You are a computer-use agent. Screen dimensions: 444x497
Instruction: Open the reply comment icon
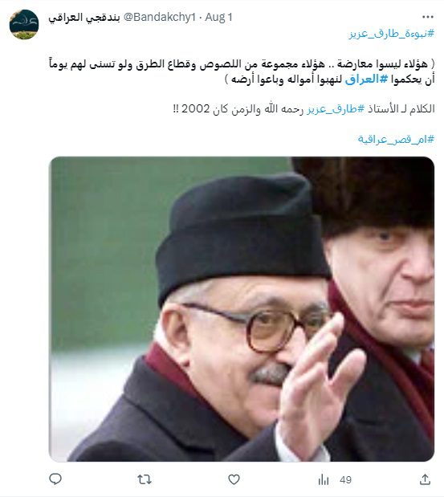pos(55,479)
